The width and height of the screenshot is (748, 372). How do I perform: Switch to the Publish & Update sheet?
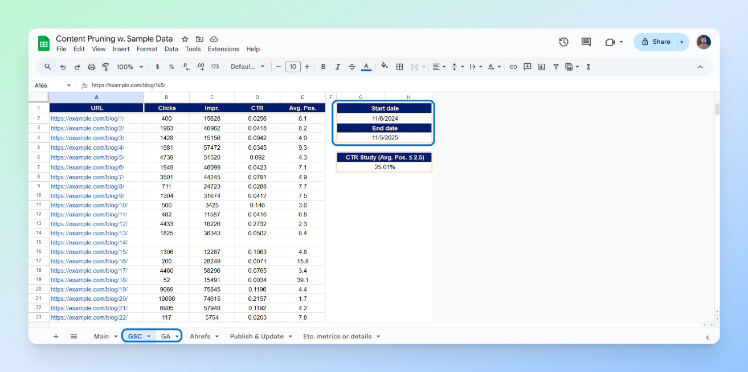pyautogui.click(x=256, y=336)
